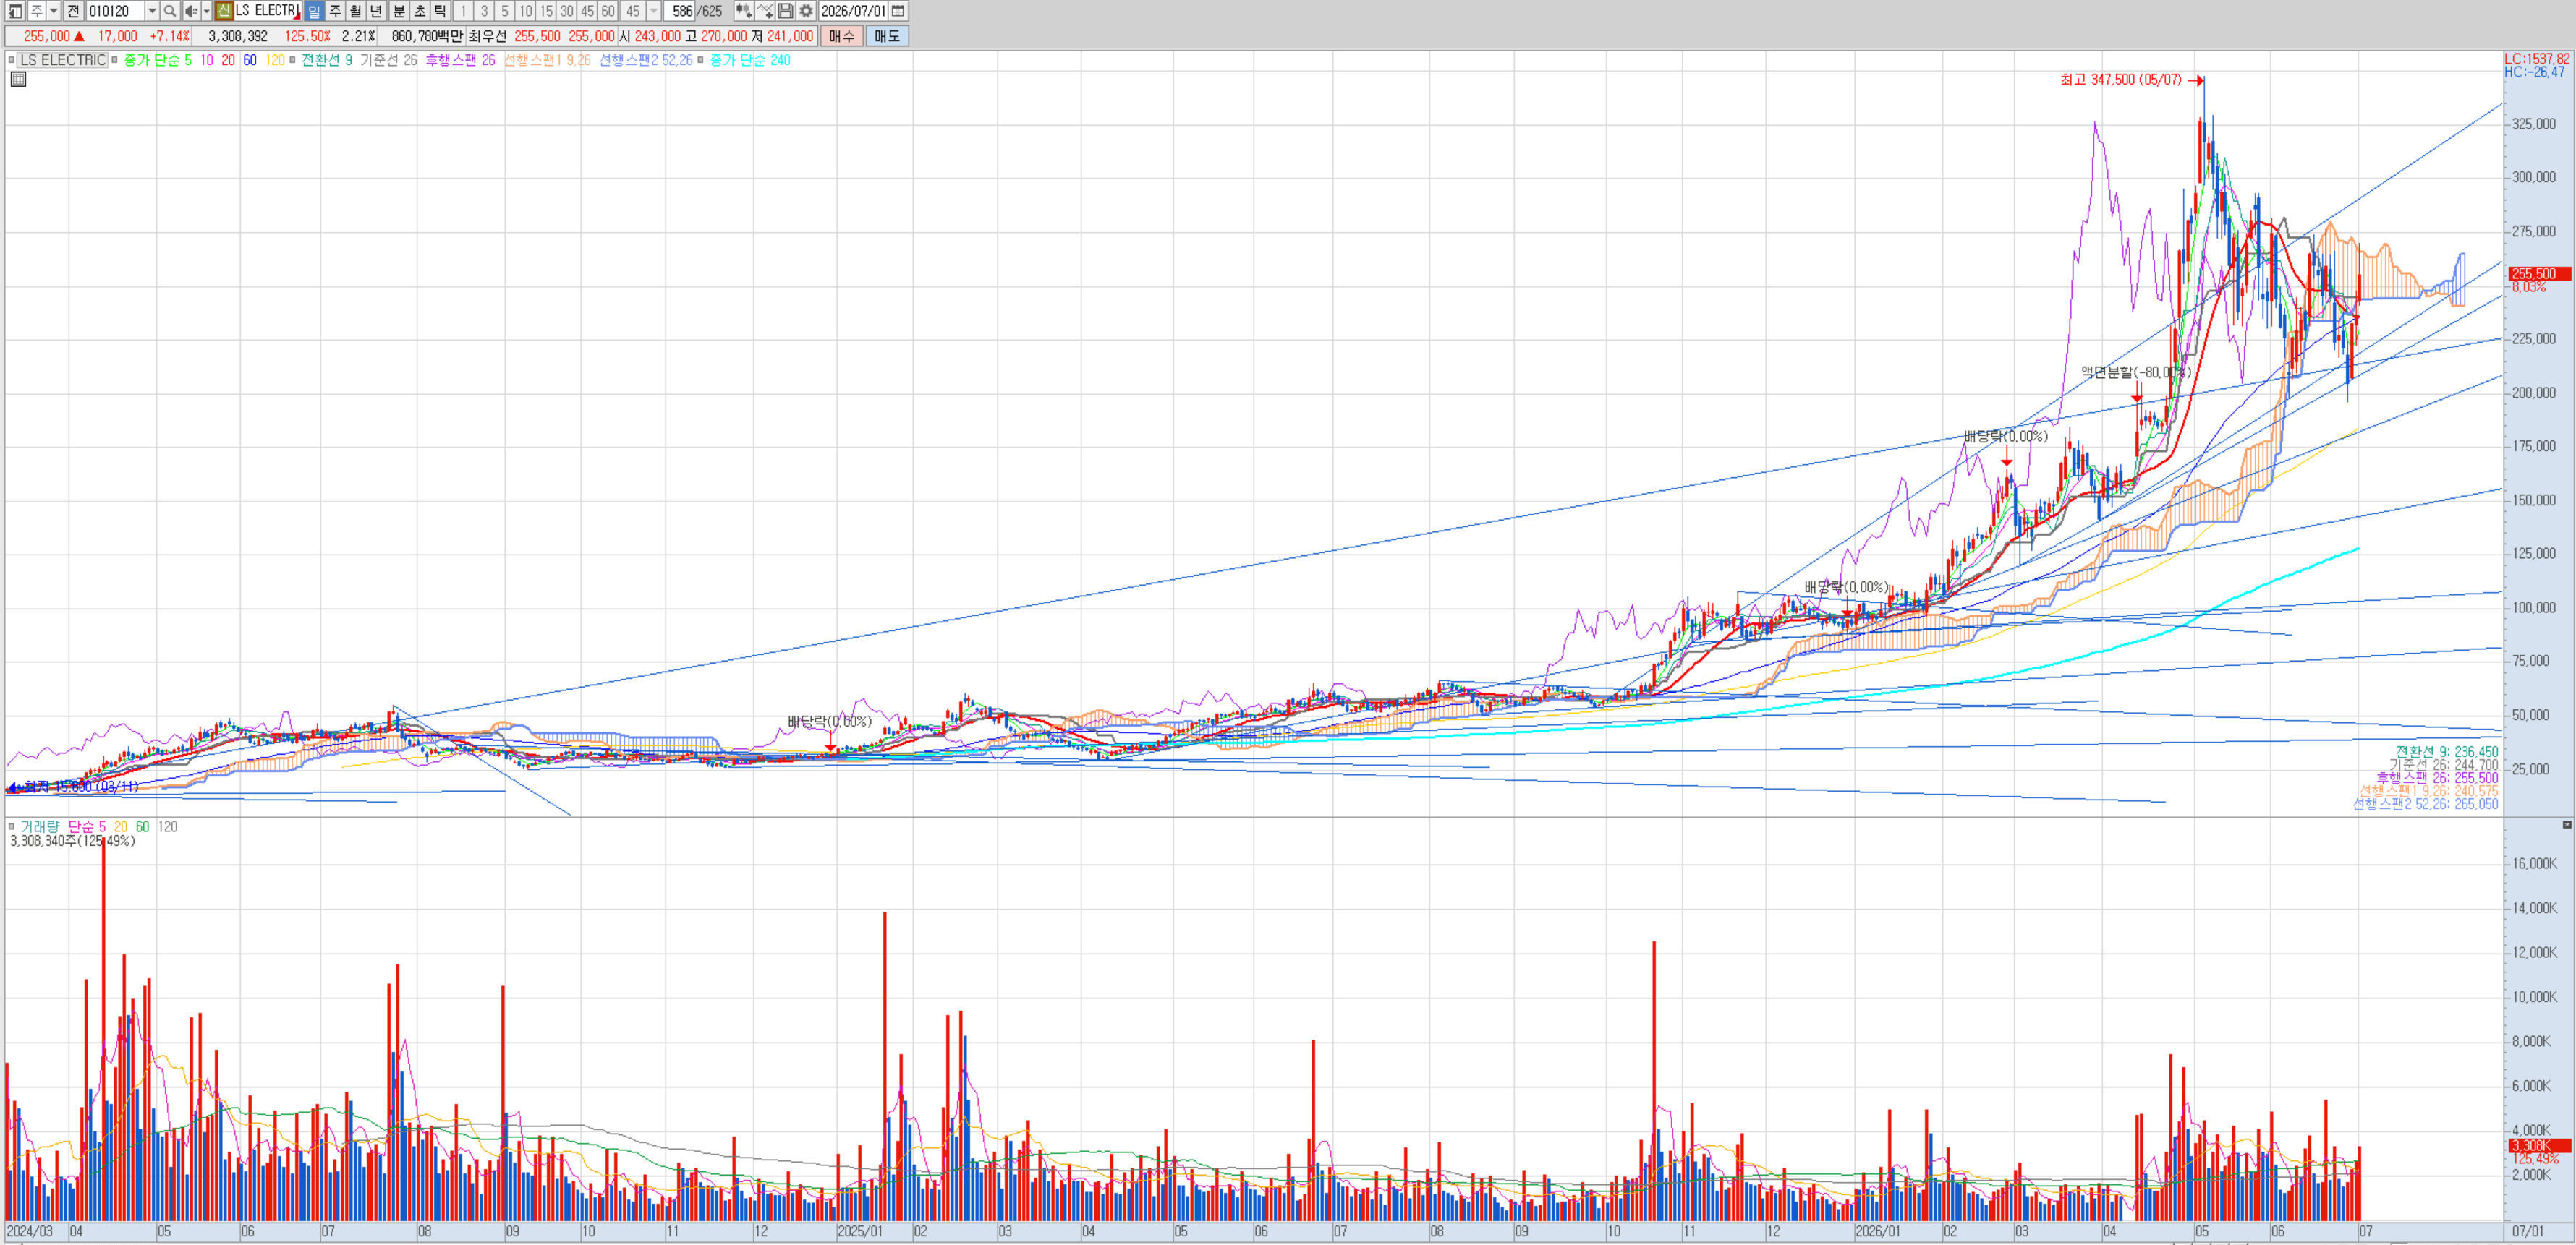Click the LS ELECTRIC legend label

click(x=63, y=60)
